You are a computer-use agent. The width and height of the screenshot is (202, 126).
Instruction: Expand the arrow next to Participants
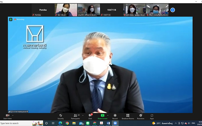tap(83, 115)
